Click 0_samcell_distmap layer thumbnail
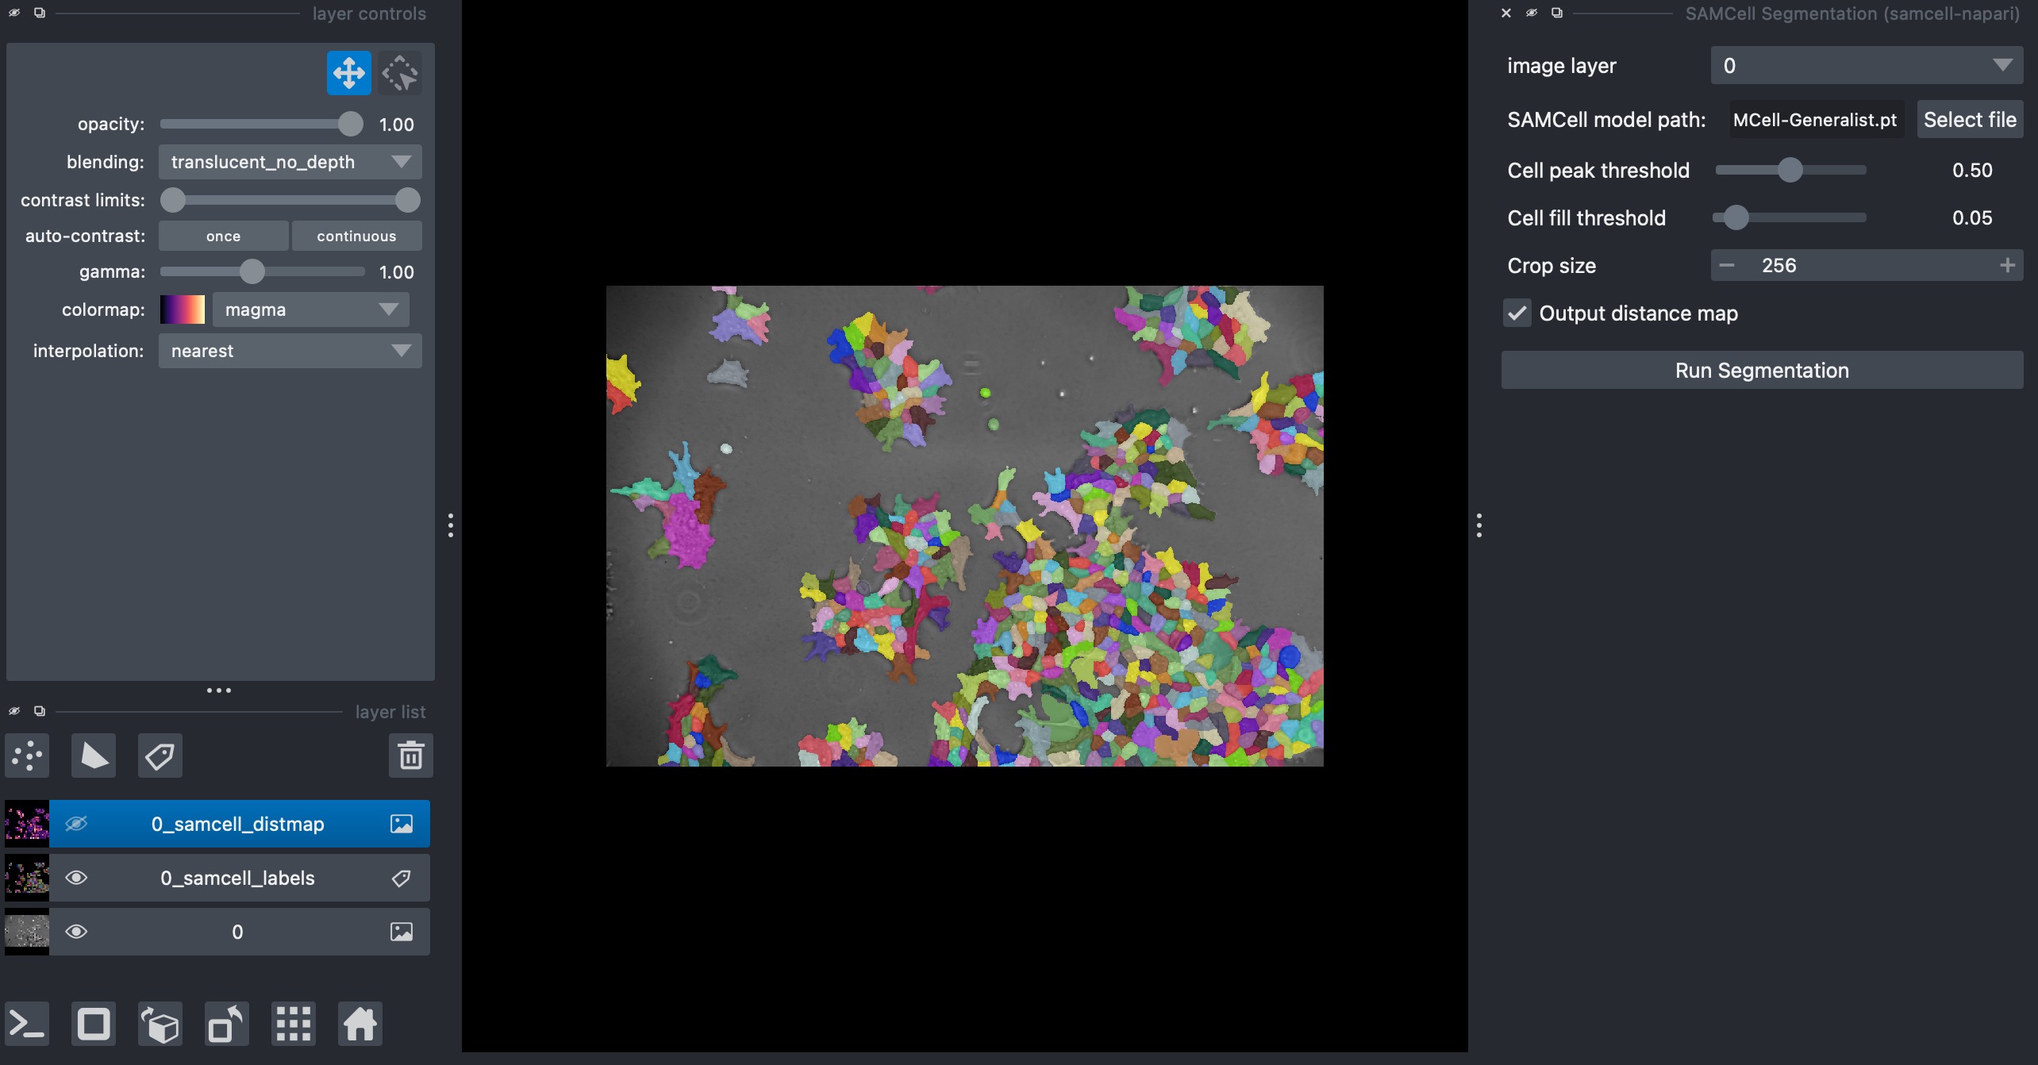 coord(27,824)
